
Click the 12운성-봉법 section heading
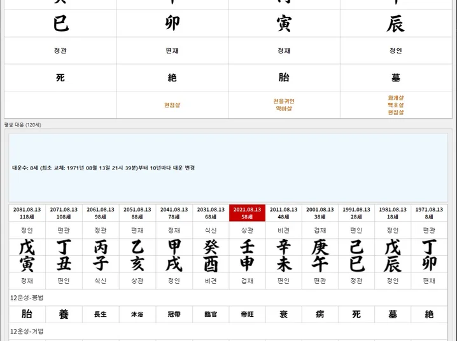[27, 297]
